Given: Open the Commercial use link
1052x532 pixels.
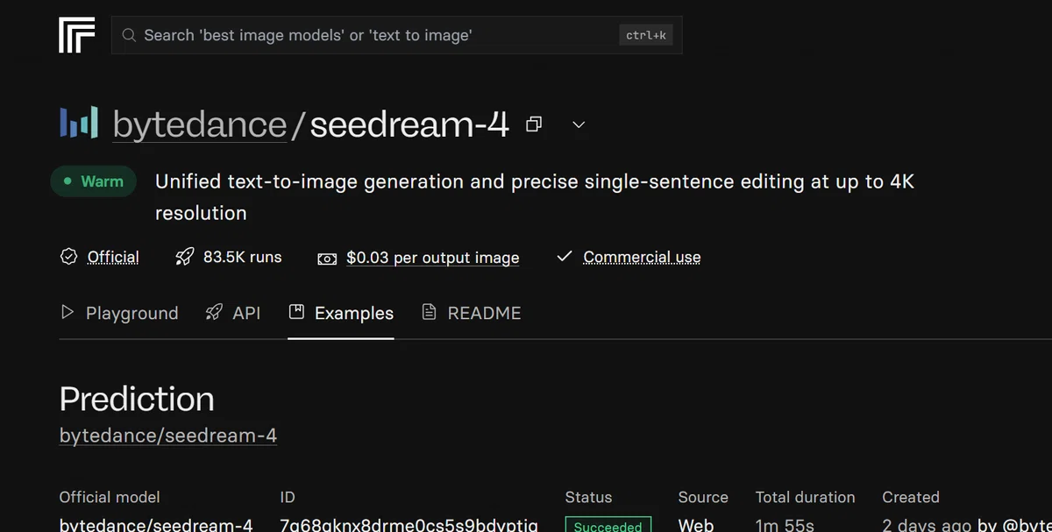Looking at the screenshot, I should click(x=642, y=257).
